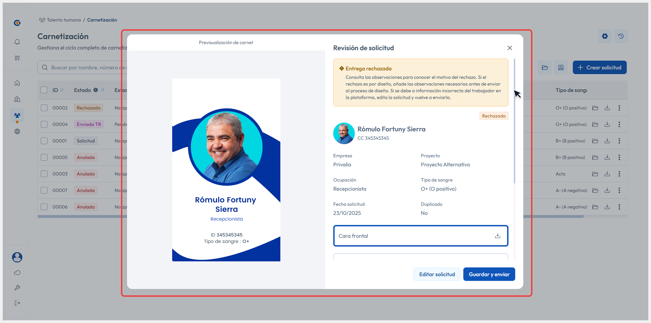
Task: Click the Editar solicitud button
Action: pyautogui.click(x=437, y=274)
